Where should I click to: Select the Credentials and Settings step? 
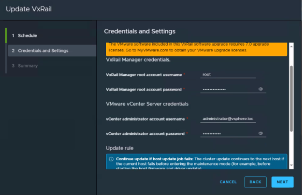43,51
